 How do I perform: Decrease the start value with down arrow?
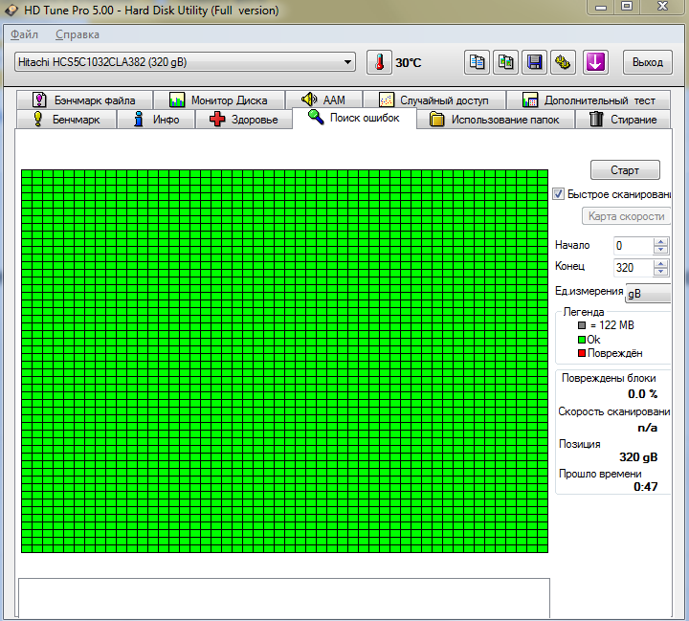pyautogui.click(x=660, y=250)
